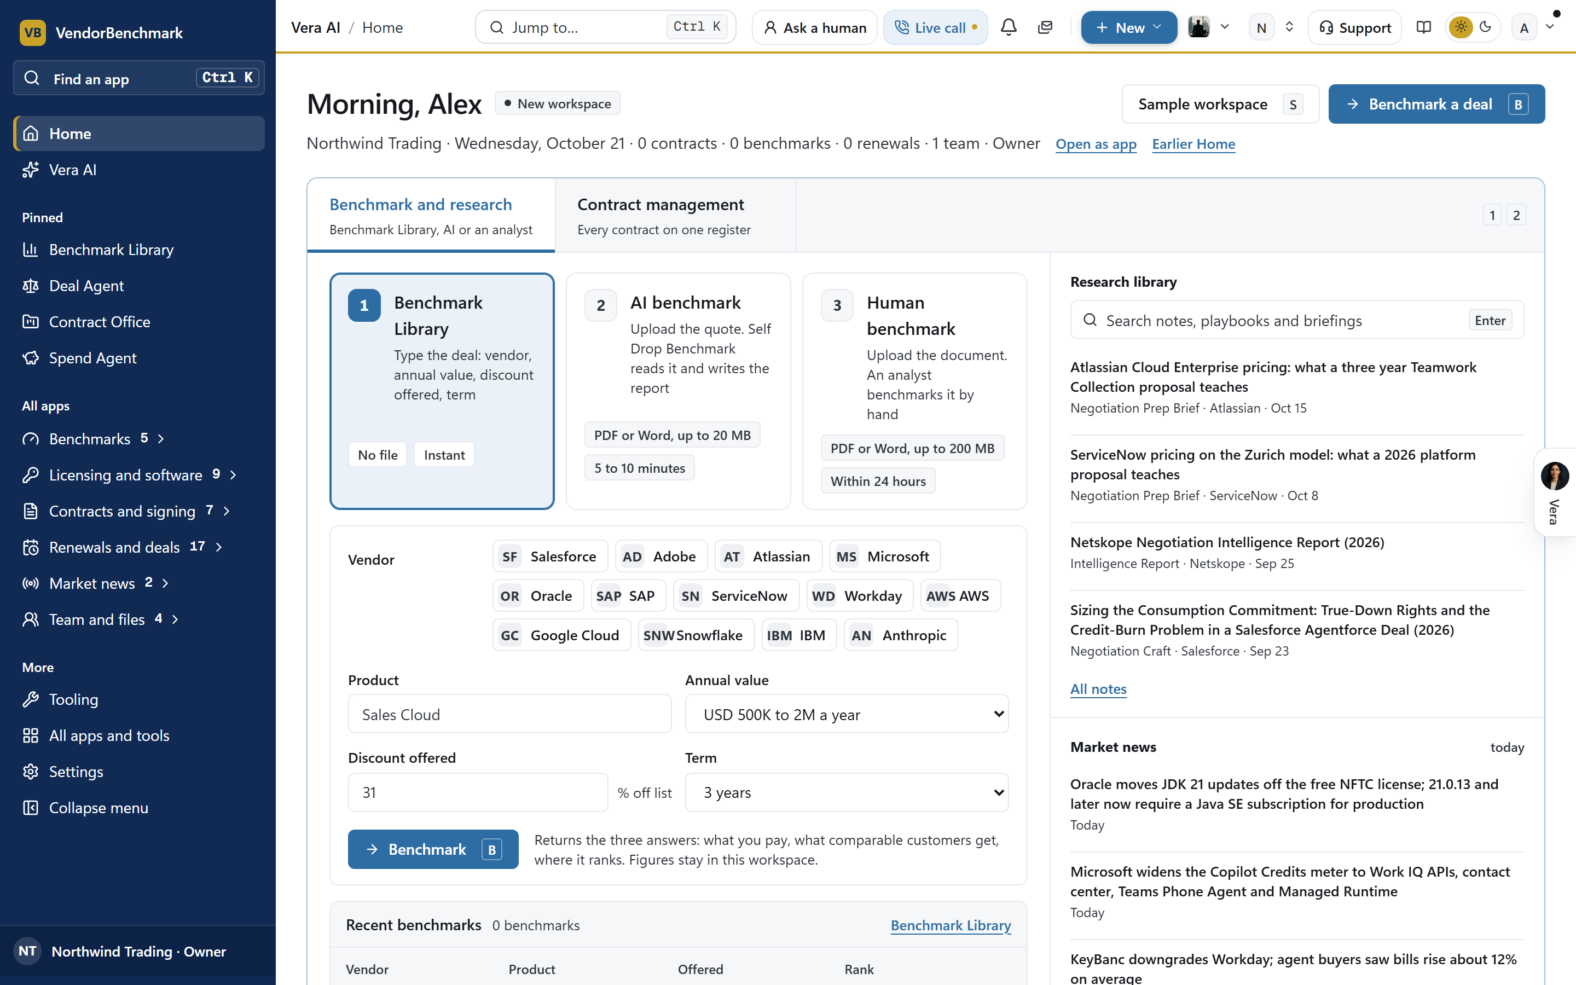The width and height of the screenshot is (1576, 985).
Task: Open Deal Agent in sidebar
Action: pyautogui.click(x=138, y=285)
